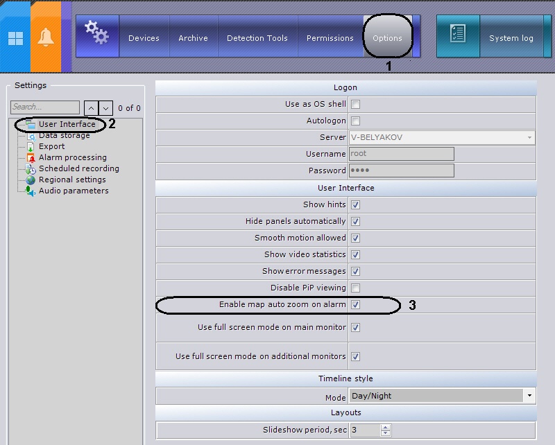Click the settings gears icon
This screenshot has width=555, height=445.
tap(97, 33)
